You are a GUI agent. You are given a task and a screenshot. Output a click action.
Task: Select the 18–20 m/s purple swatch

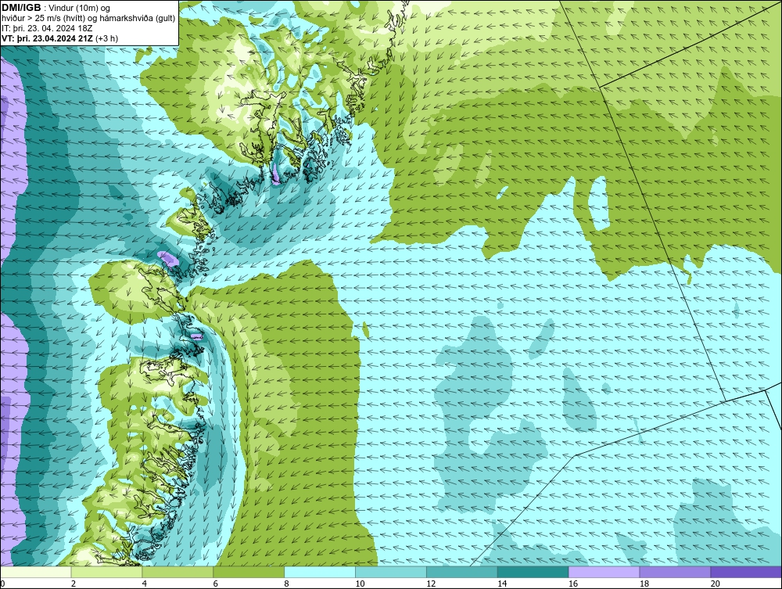tap(676, 572)
